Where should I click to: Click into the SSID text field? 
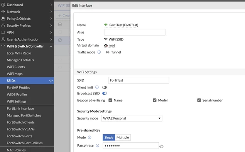pos(139,80)
